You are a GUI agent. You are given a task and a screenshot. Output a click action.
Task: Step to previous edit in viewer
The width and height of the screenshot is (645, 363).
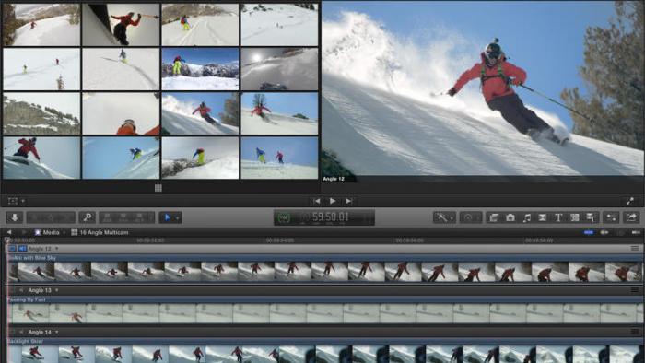point(317,201)
